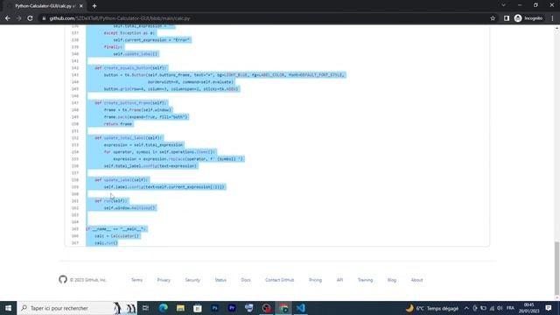Open Premiere Pro from the taskbar
Image resolution: width=560 pixels, height=315 pixels.
[x=232, y=308]
